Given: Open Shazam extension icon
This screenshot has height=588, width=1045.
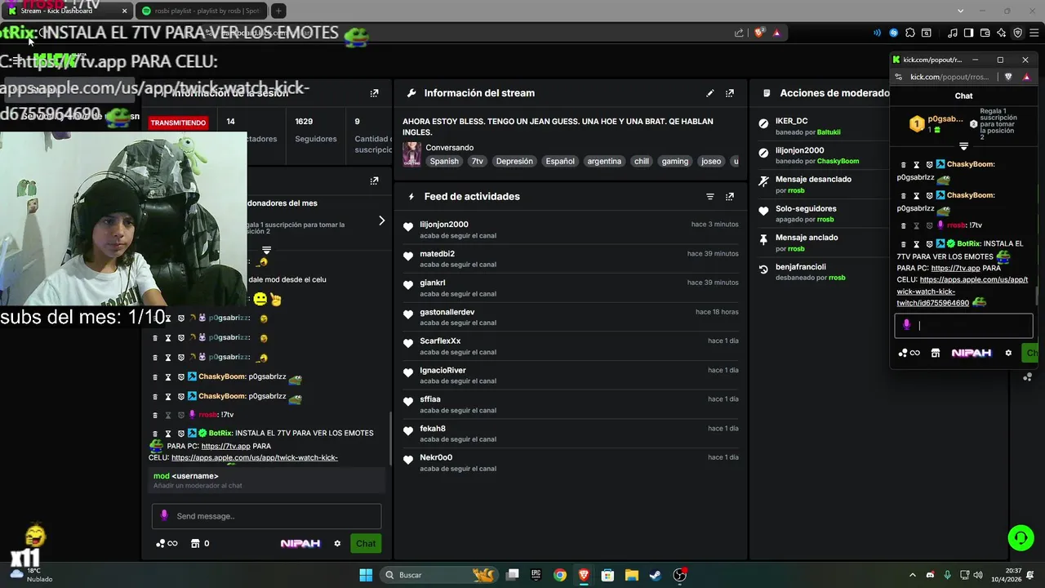Looking at the screenshot, I should point(894,33).
